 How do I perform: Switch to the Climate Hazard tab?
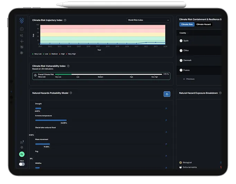tap(203, 24)
